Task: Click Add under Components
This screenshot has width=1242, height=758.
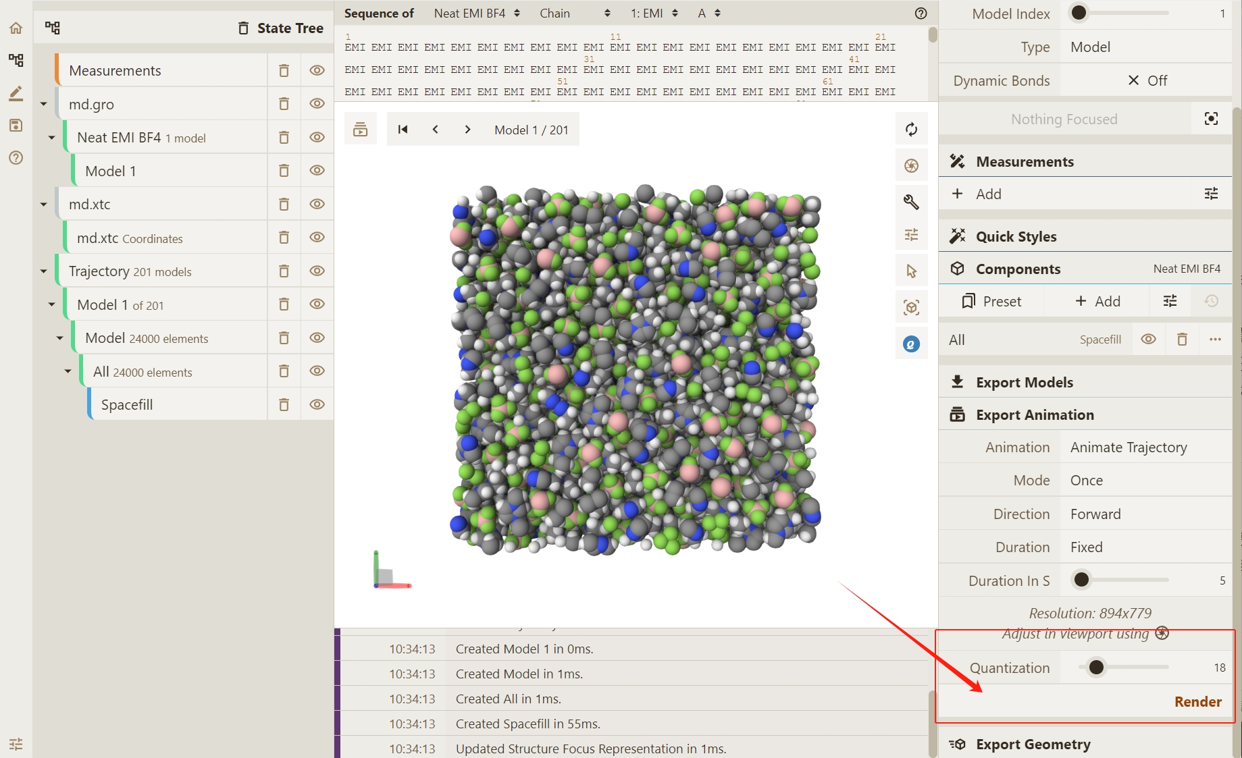Action: [x=1097, y=302]
